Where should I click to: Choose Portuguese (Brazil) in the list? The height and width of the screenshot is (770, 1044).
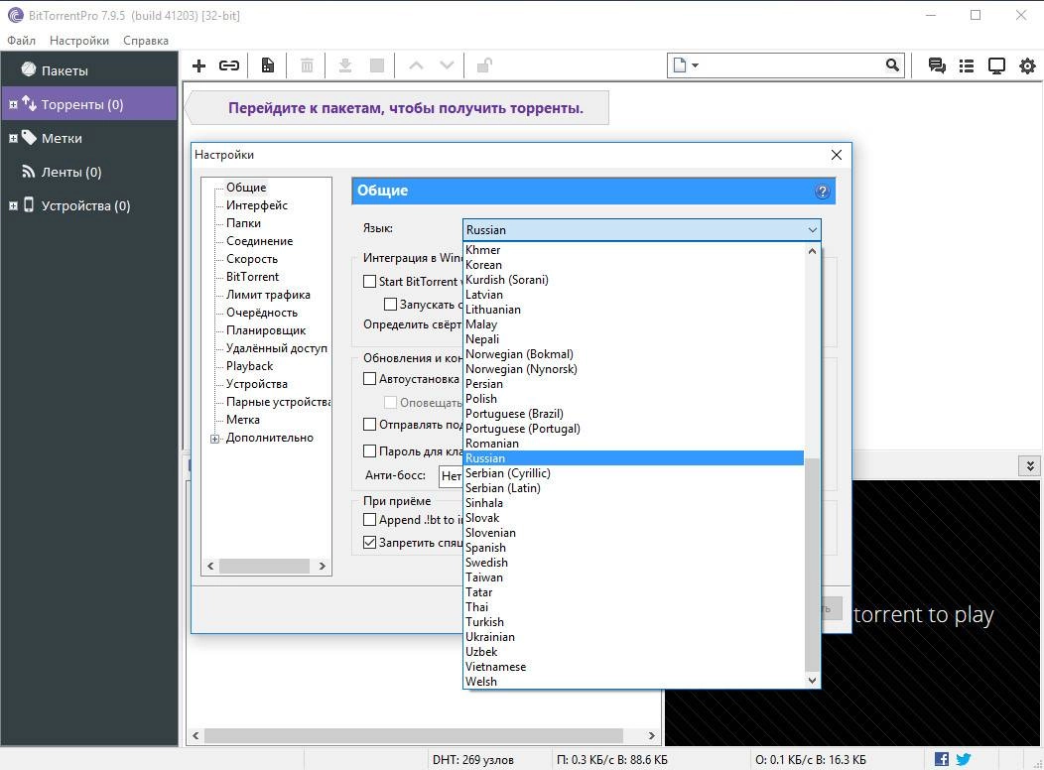pos(634,414)
